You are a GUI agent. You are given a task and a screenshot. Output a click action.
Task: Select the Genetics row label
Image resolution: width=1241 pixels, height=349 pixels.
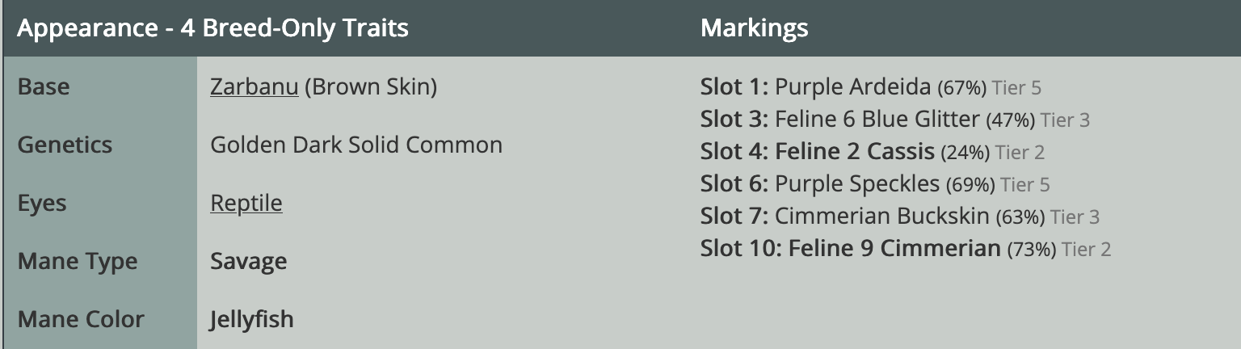pyautogui.click(x=65, y=145)
